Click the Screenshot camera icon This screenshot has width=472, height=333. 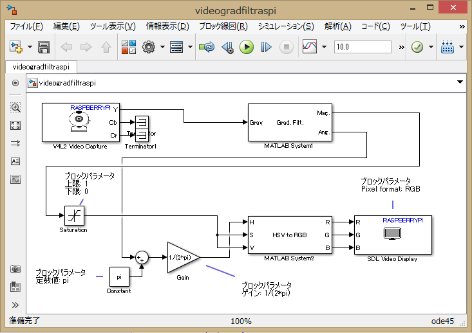click(x=15, y=269)
